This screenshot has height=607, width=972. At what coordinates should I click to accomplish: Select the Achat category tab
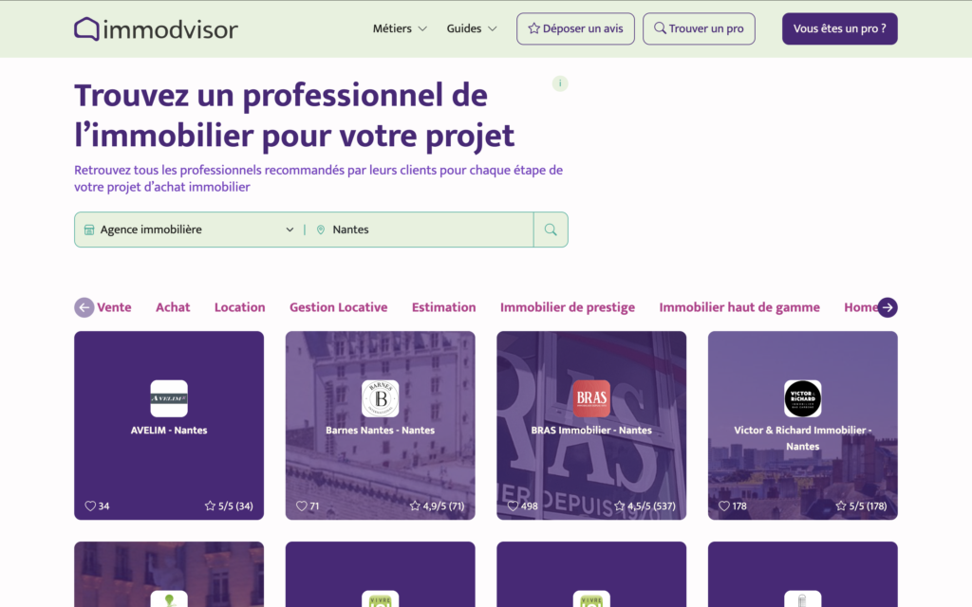tap(173, 307)
